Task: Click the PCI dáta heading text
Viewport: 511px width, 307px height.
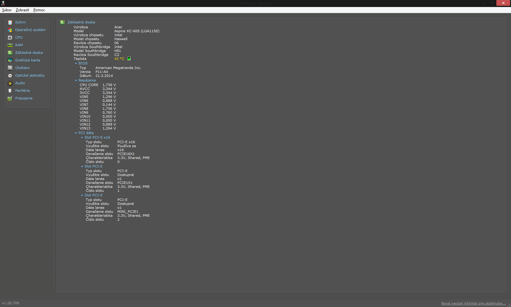Action: 86,133
